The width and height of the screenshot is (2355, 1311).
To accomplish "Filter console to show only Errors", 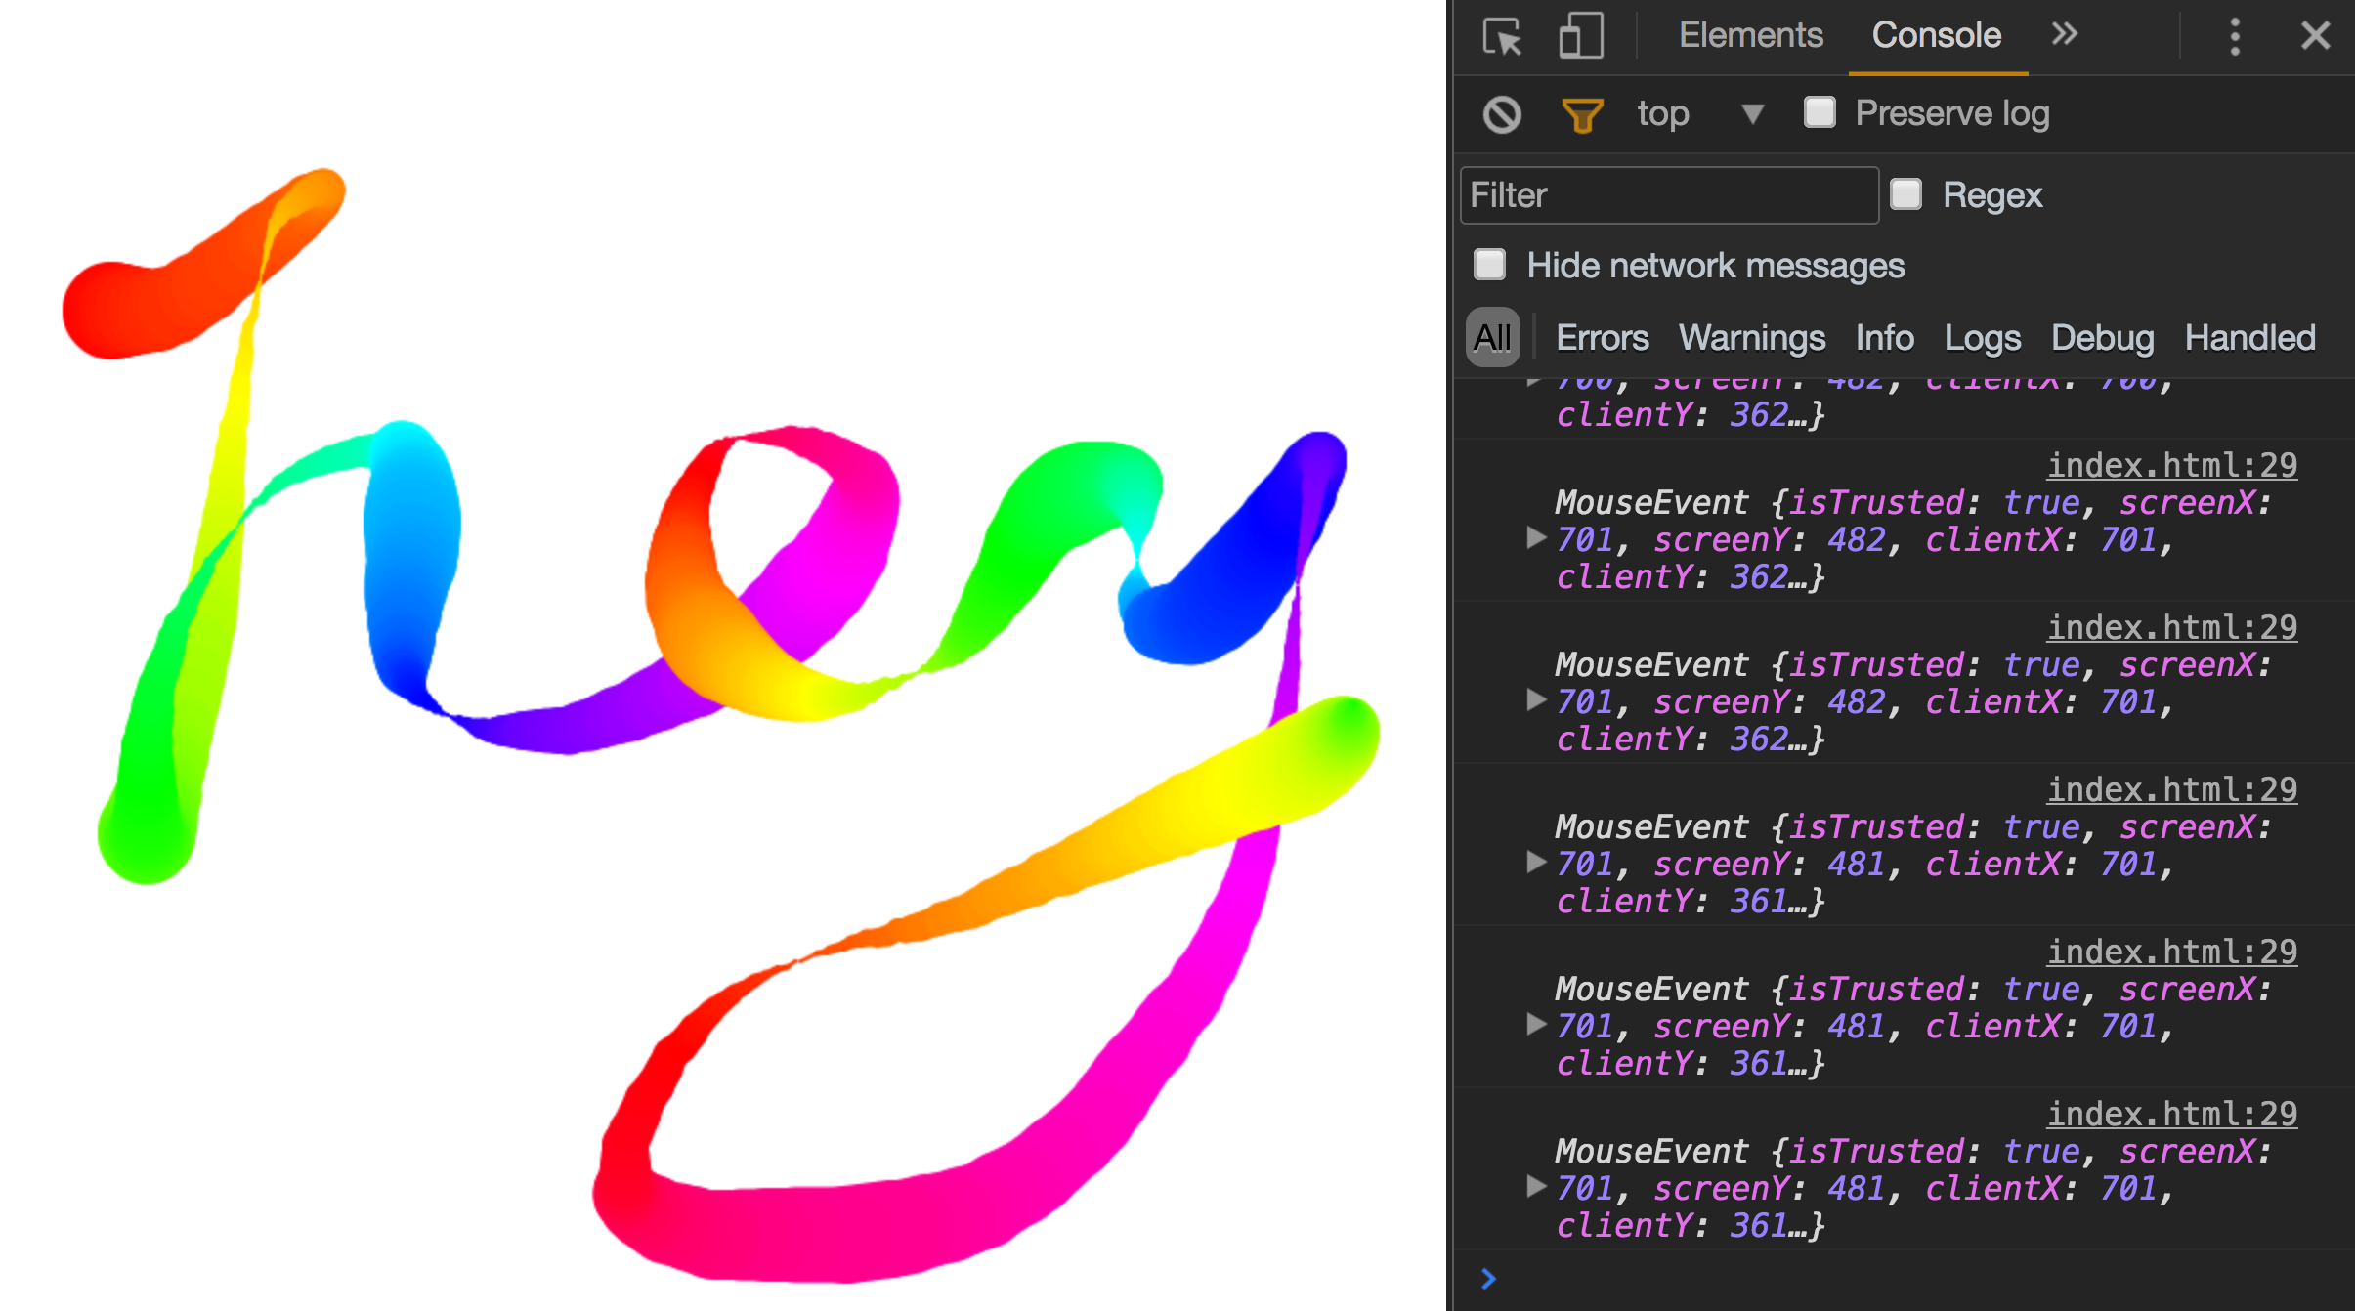I will [1603, 337].
